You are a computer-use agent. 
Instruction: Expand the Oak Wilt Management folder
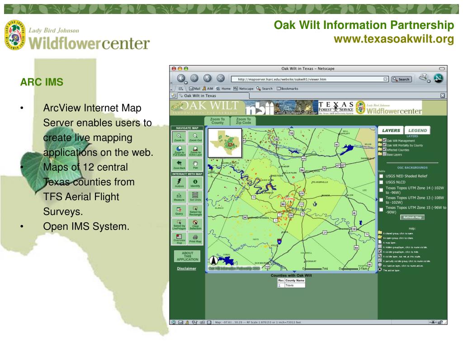[380, 140]
